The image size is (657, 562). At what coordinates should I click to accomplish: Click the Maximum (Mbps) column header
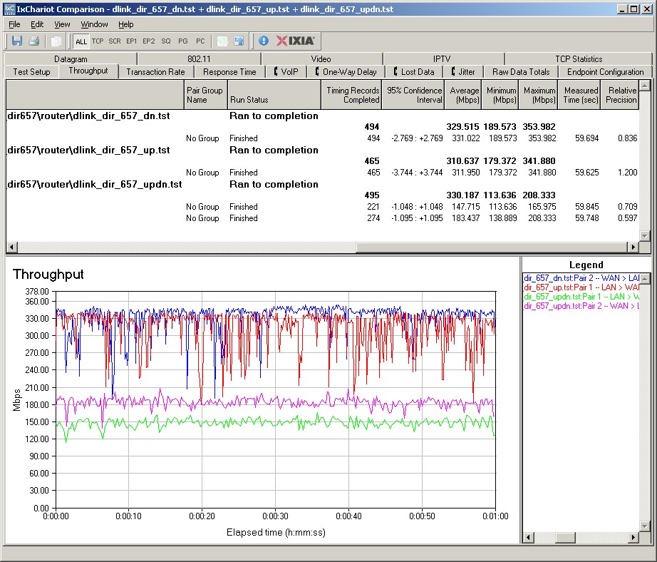[539, 95]
